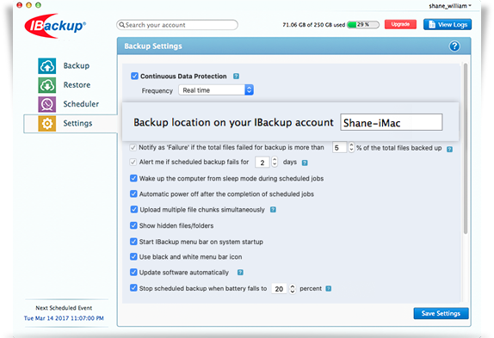Show help for Upload multiple file chunks
494x338 pixels.
click(273, 210)
